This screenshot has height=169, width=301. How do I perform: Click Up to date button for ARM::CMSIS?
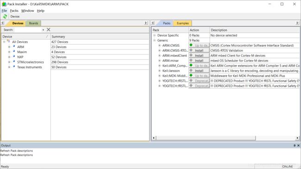(199, 46)
